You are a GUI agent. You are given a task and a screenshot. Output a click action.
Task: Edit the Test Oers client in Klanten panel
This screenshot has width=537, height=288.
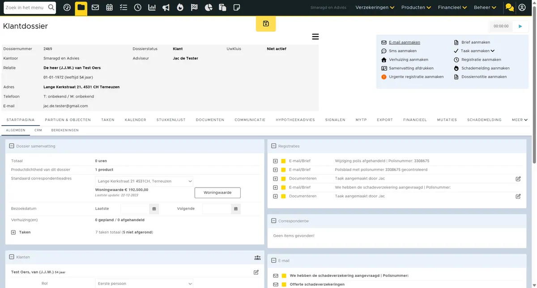[x=256, y=272]
